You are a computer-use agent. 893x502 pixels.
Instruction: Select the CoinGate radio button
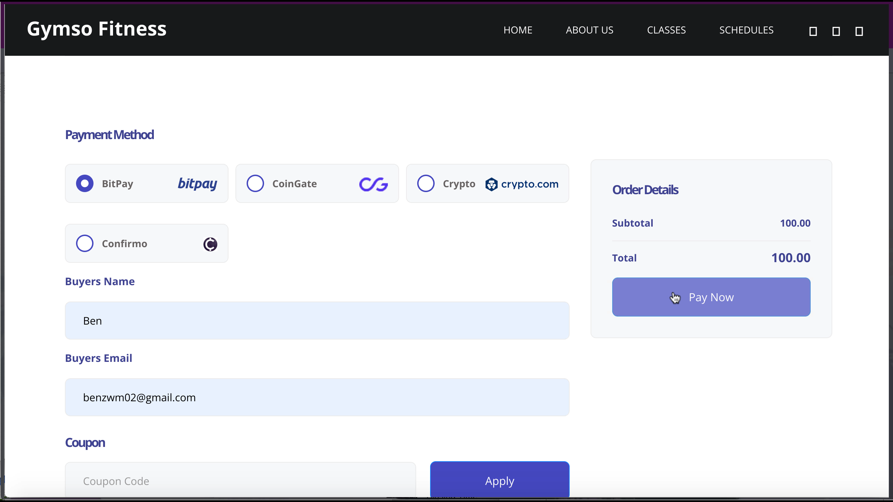coord(255,183)
